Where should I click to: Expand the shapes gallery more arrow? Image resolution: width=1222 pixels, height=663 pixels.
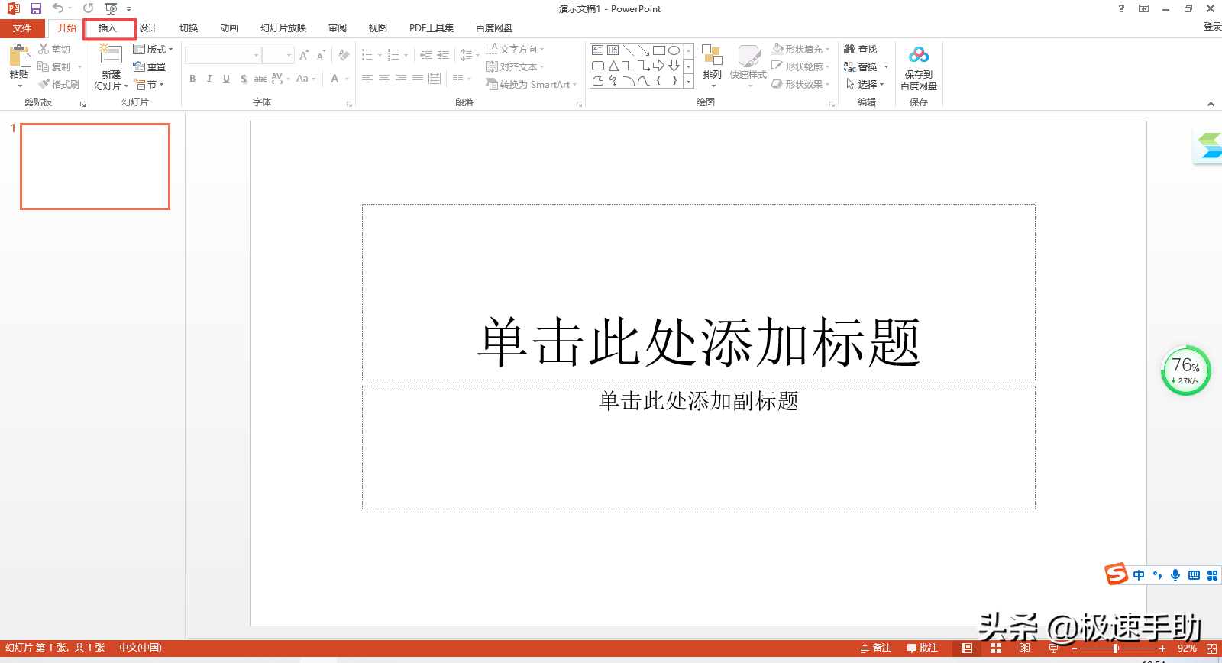point(688,81)
